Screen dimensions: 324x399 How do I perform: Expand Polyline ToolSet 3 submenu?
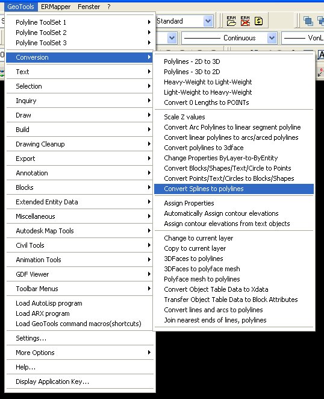point(79,43)
